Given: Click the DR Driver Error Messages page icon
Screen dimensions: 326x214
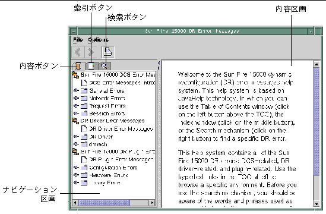Looking at the screenshot, I should tap(84, 128).
